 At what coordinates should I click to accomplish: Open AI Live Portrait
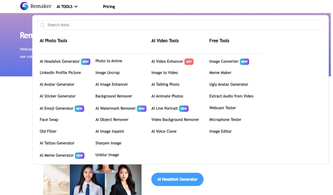point(165,108)
